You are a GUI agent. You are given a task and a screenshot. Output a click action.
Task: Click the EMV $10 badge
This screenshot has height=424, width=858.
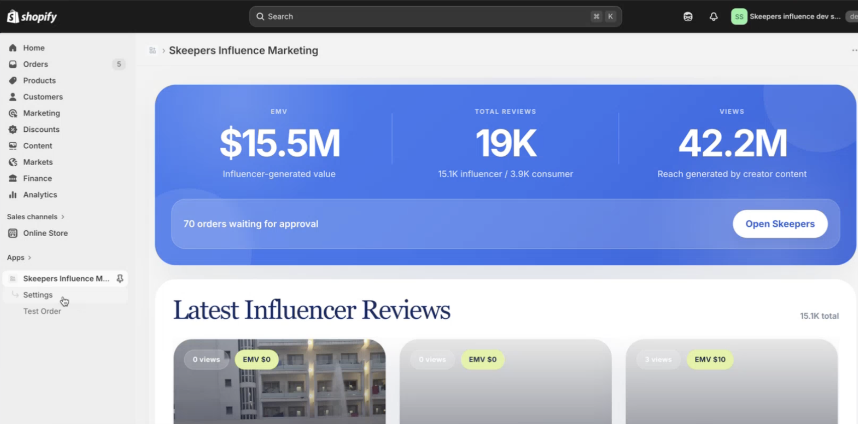710,359
